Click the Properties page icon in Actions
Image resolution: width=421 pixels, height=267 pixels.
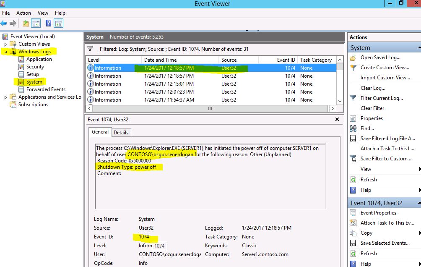point(353,118)
